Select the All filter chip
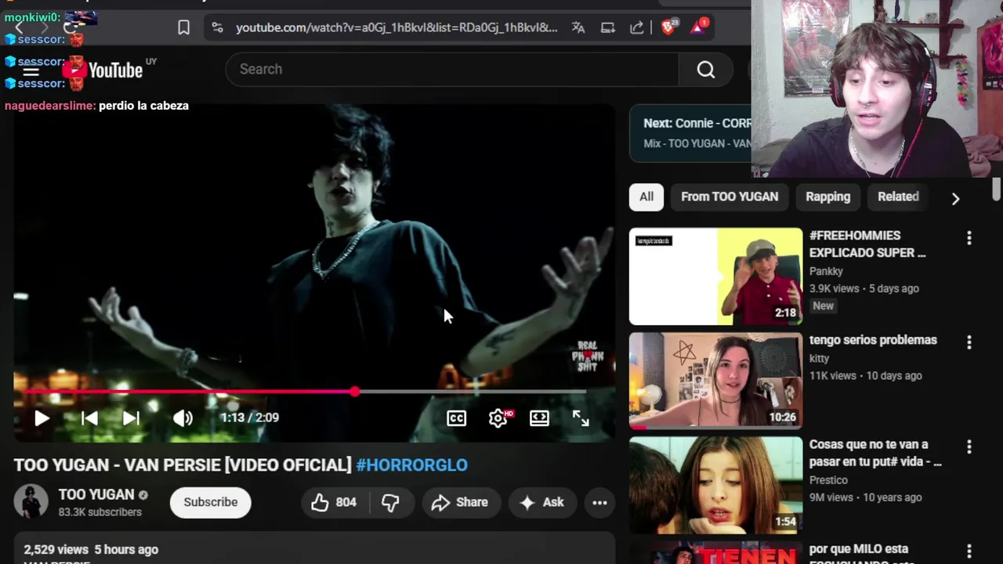This screenshot has height=564, width=1003. pyautogui.click(x=646, y=197)
